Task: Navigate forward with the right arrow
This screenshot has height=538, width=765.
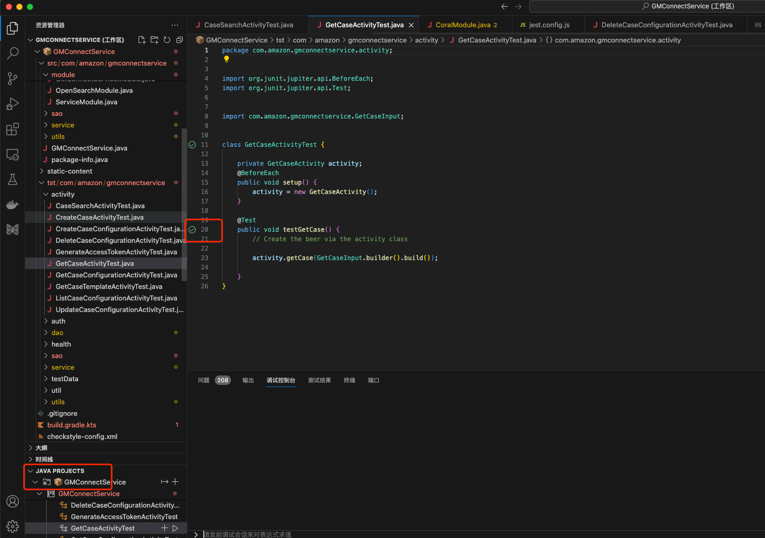Action: pos(518,6)
